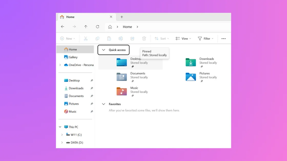Click the See more ellipsis button
This screenshot has width=287, height=161.
click(x=223, y=38)
